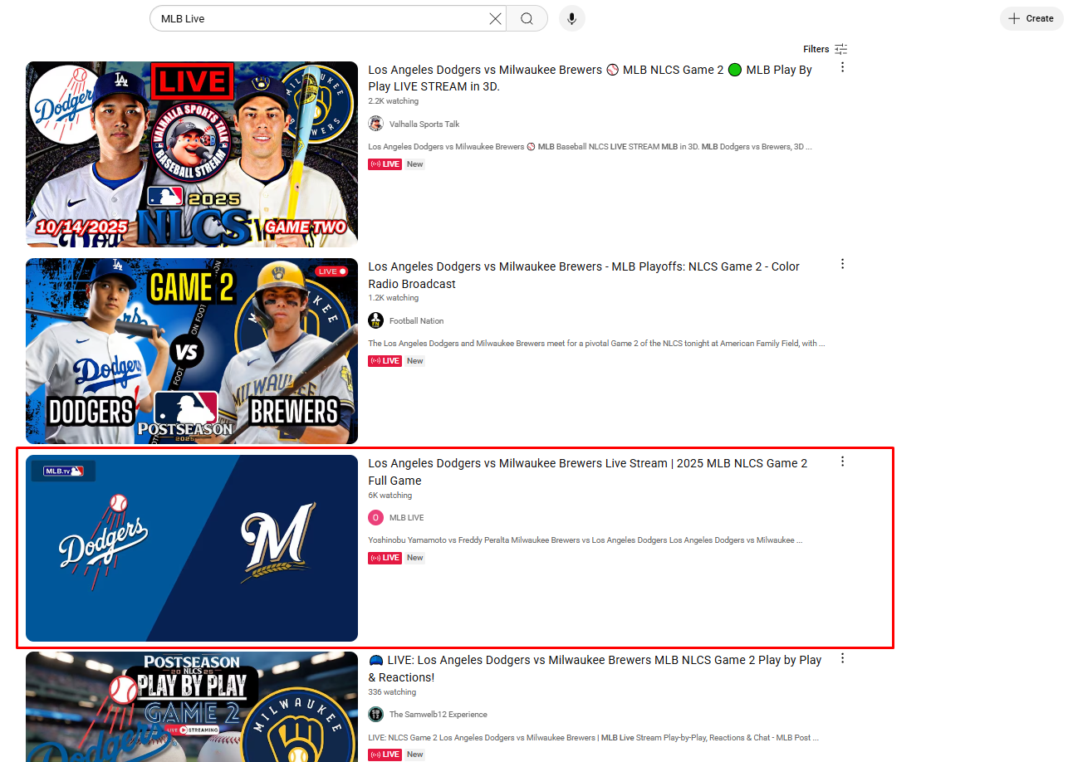Open the 'MLB Play By Play LIVE STREAM in 3D' title
The image size is (1073, 762).
click(590, 78)
